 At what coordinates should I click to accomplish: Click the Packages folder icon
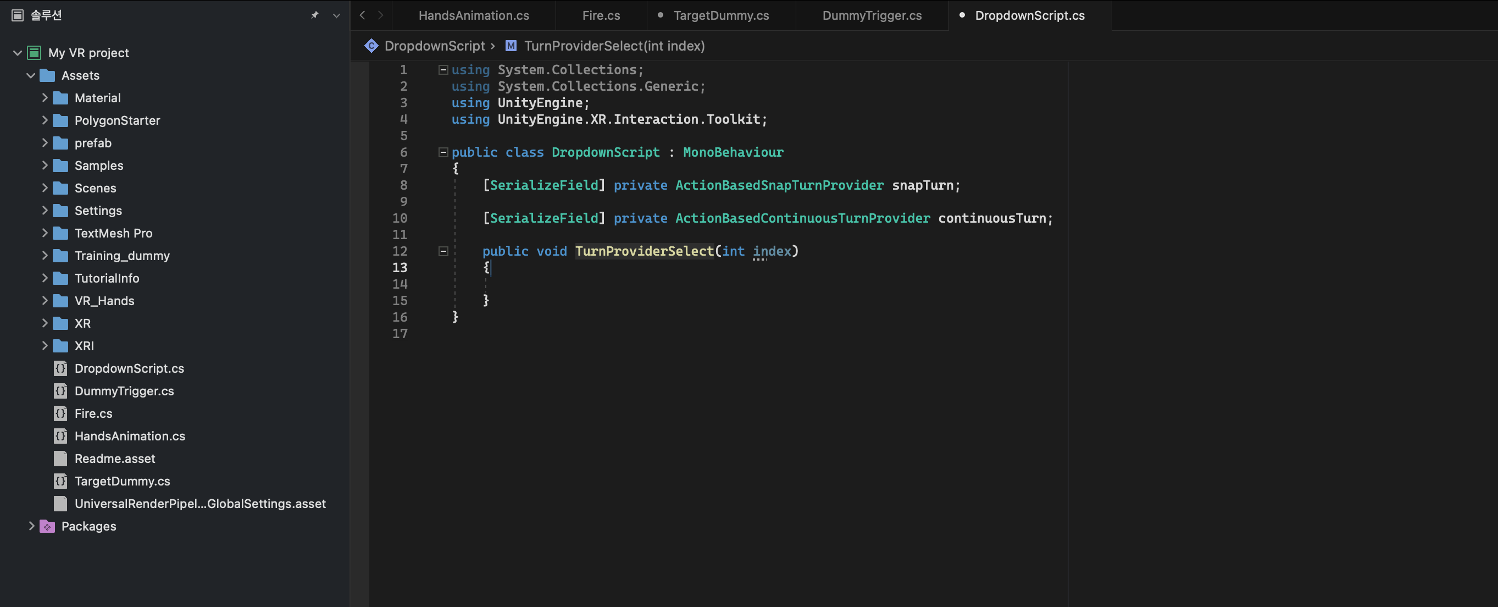click(47, 526)
